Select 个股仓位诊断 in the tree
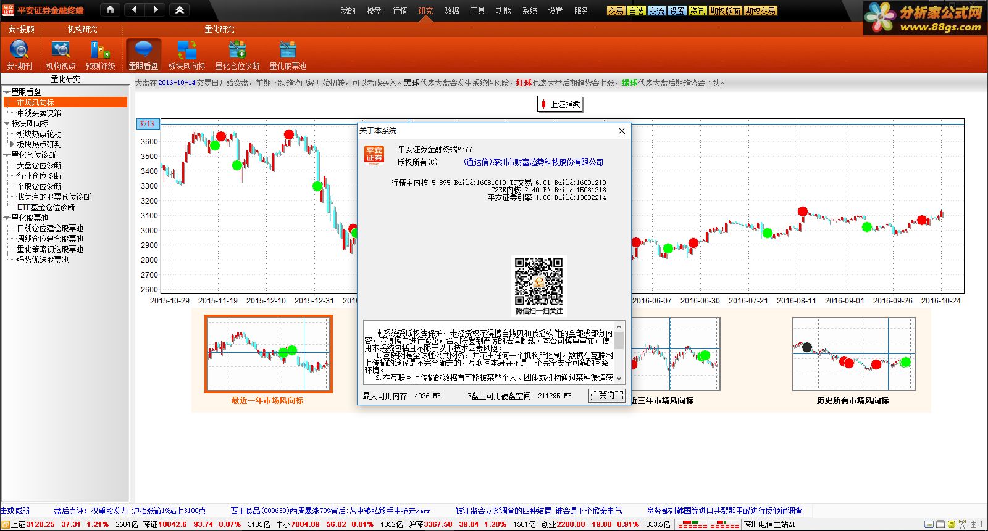This screenshot has width=988, height=531. (x=40, y=186)
